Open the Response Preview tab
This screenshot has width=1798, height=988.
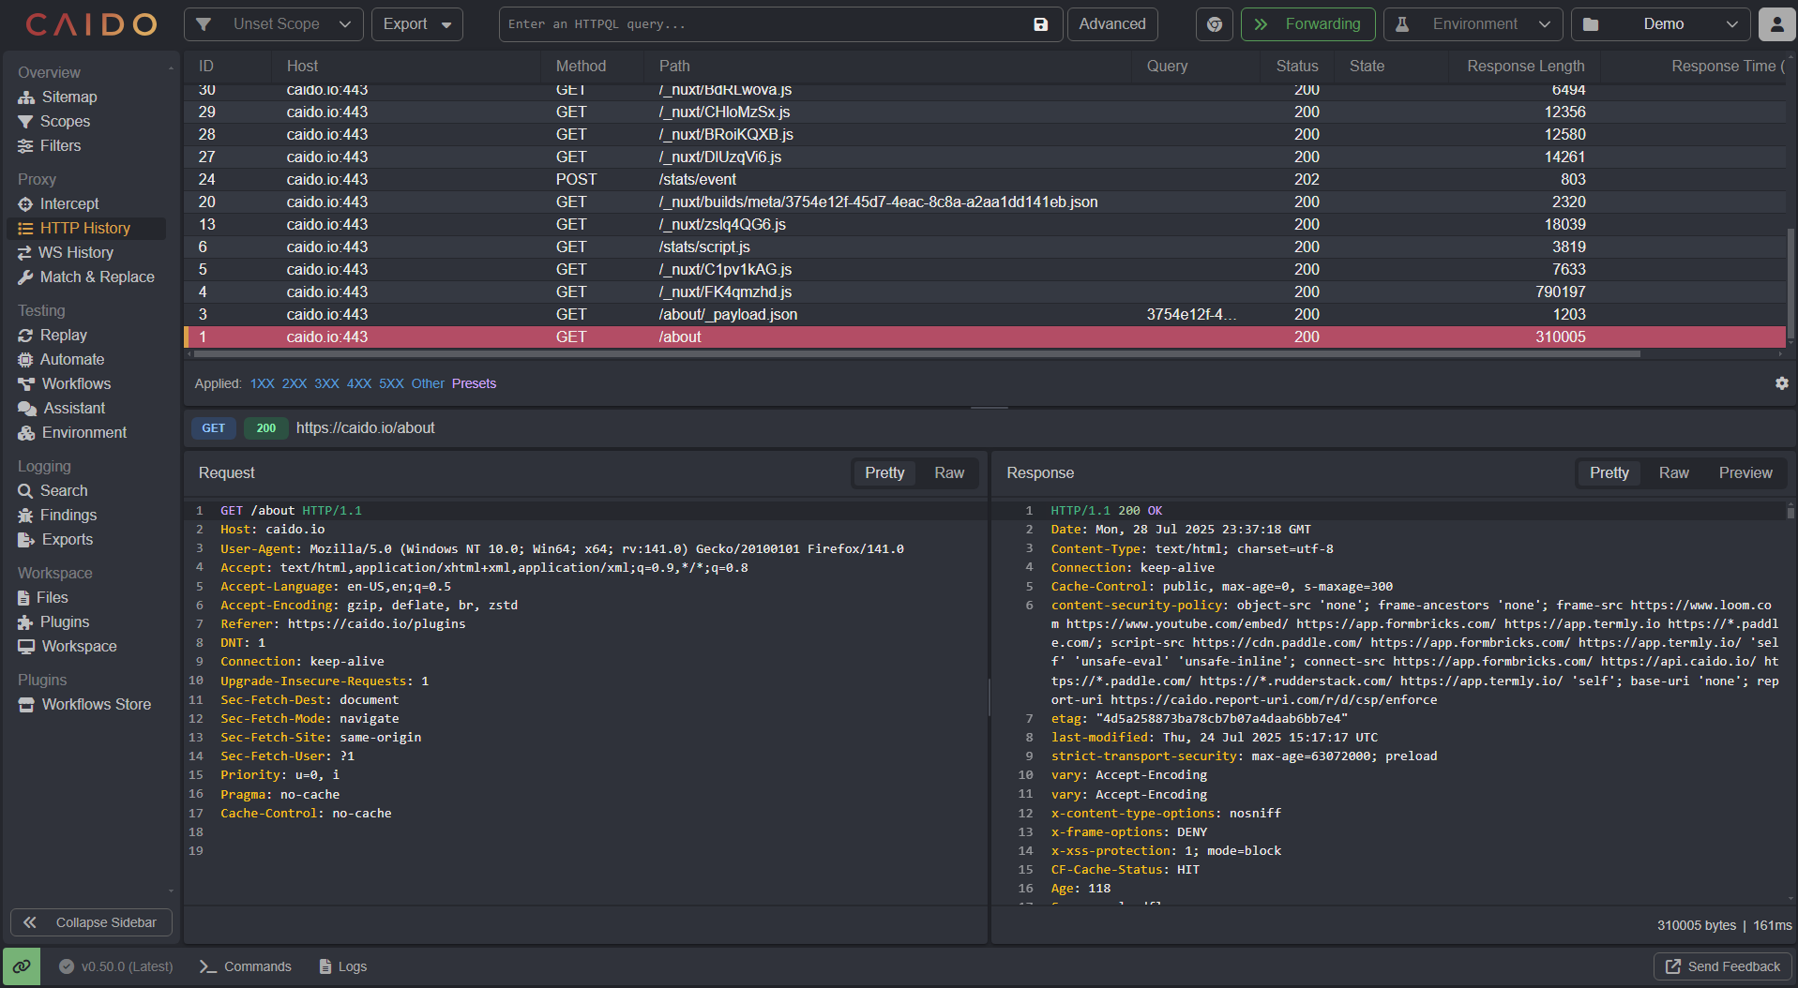(x=1745, y=472)
